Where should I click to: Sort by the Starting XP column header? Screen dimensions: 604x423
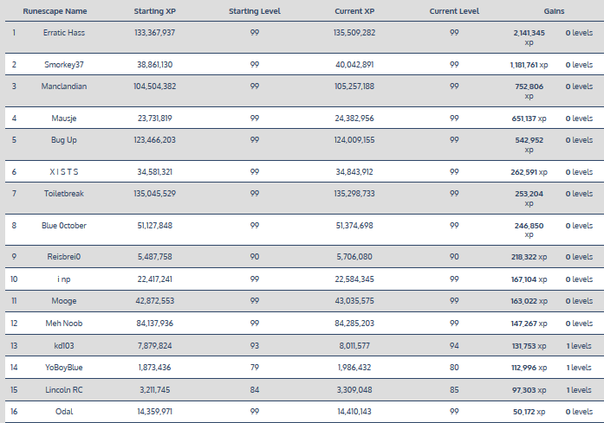point(156,11)
